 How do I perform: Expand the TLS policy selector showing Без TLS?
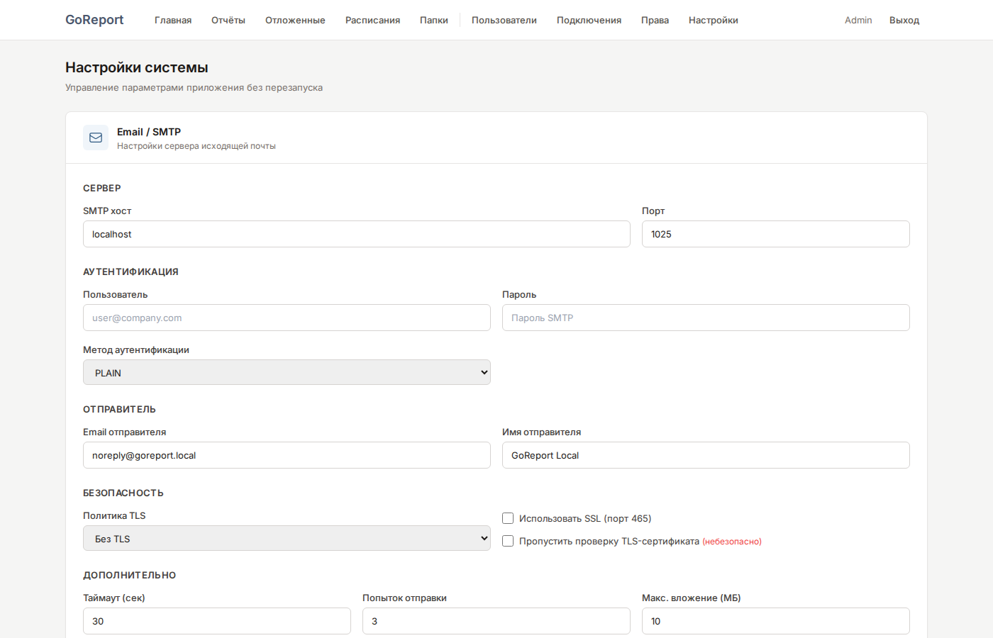pyautogui.click(x=287, y=538)
